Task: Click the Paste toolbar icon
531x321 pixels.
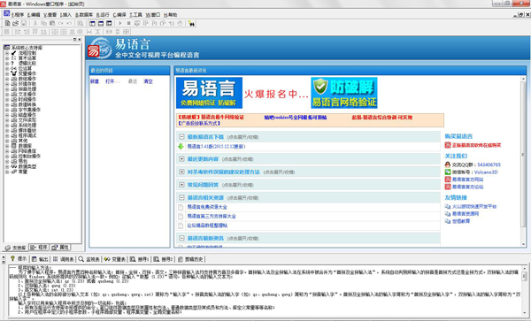Action: 52,23
